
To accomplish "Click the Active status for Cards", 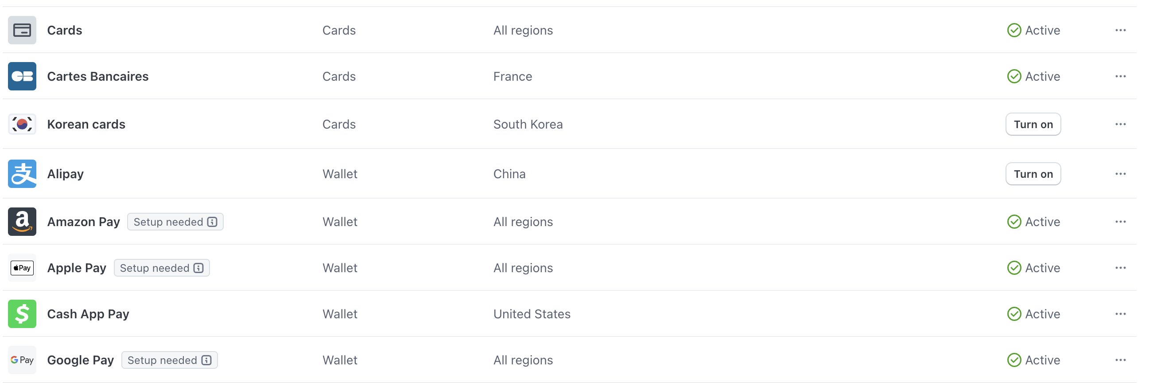I will [x=1033, y=30].
